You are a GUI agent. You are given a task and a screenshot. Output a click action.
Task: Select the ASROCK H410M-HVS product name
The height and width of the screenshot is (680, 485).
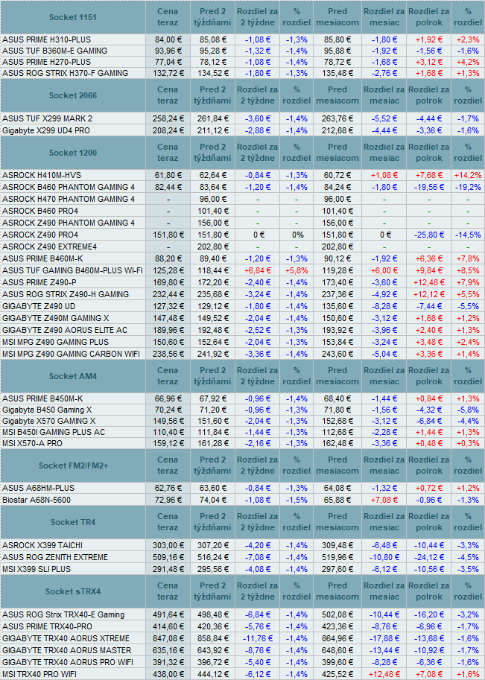click(42, 175)
